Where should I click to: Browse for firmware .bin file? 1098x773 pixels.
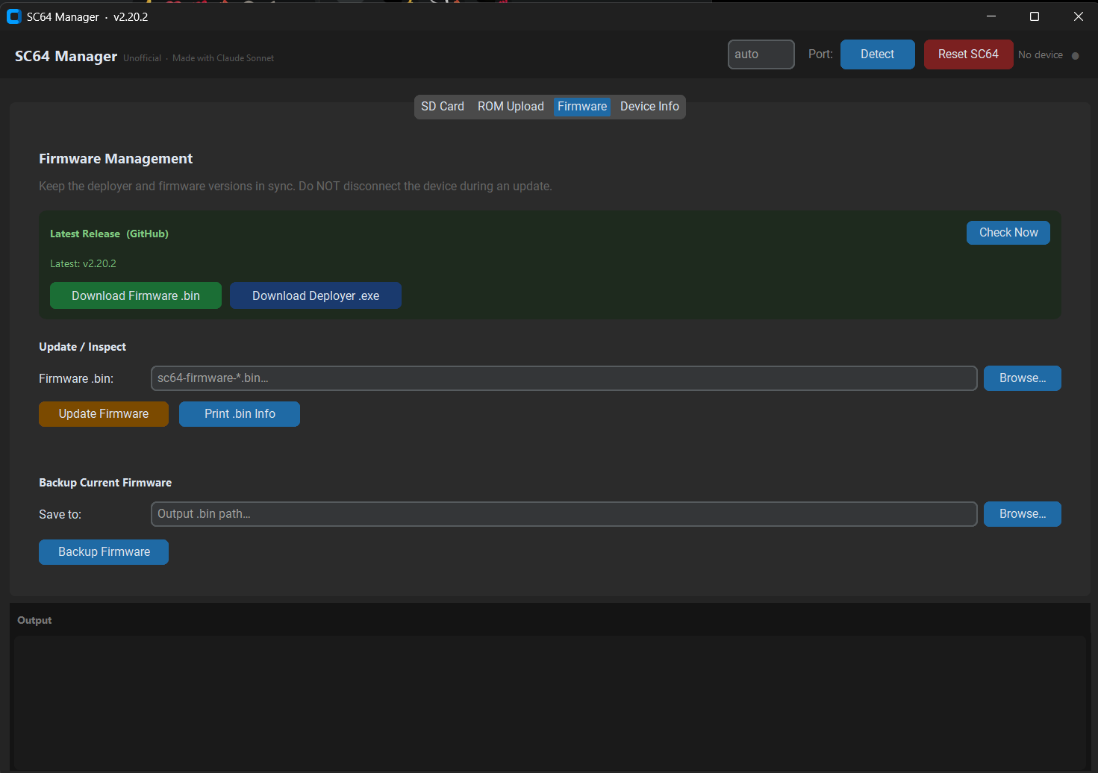coord(1022,378)
